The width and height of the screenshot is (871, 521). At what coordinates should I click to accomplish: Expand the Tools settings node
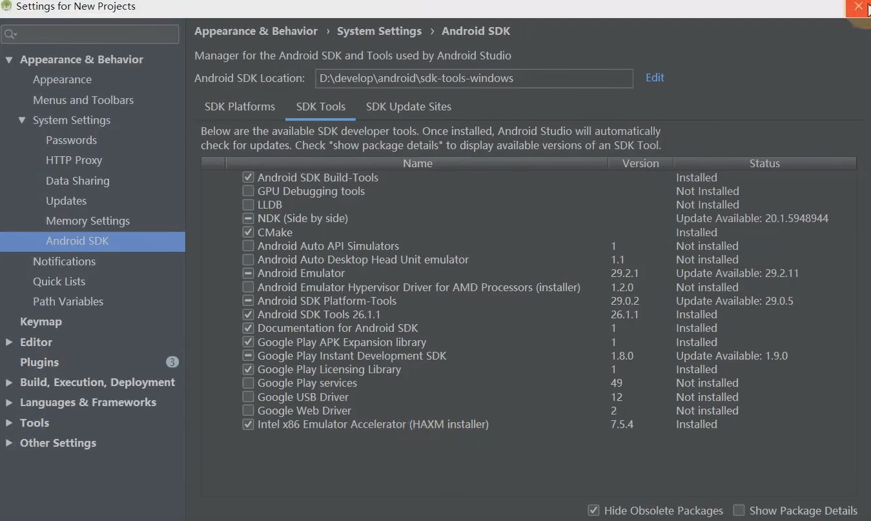pyautogui.click(x=9, y=423)
